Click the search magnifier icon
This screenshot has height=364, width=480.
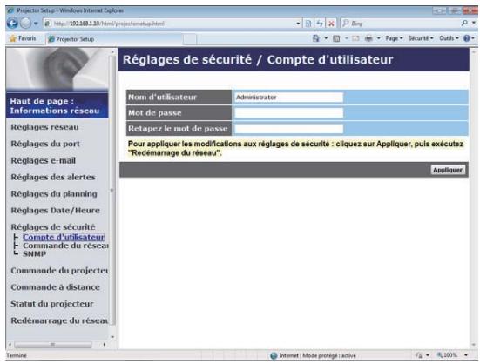pyautogui.click(x=464, y=23)
